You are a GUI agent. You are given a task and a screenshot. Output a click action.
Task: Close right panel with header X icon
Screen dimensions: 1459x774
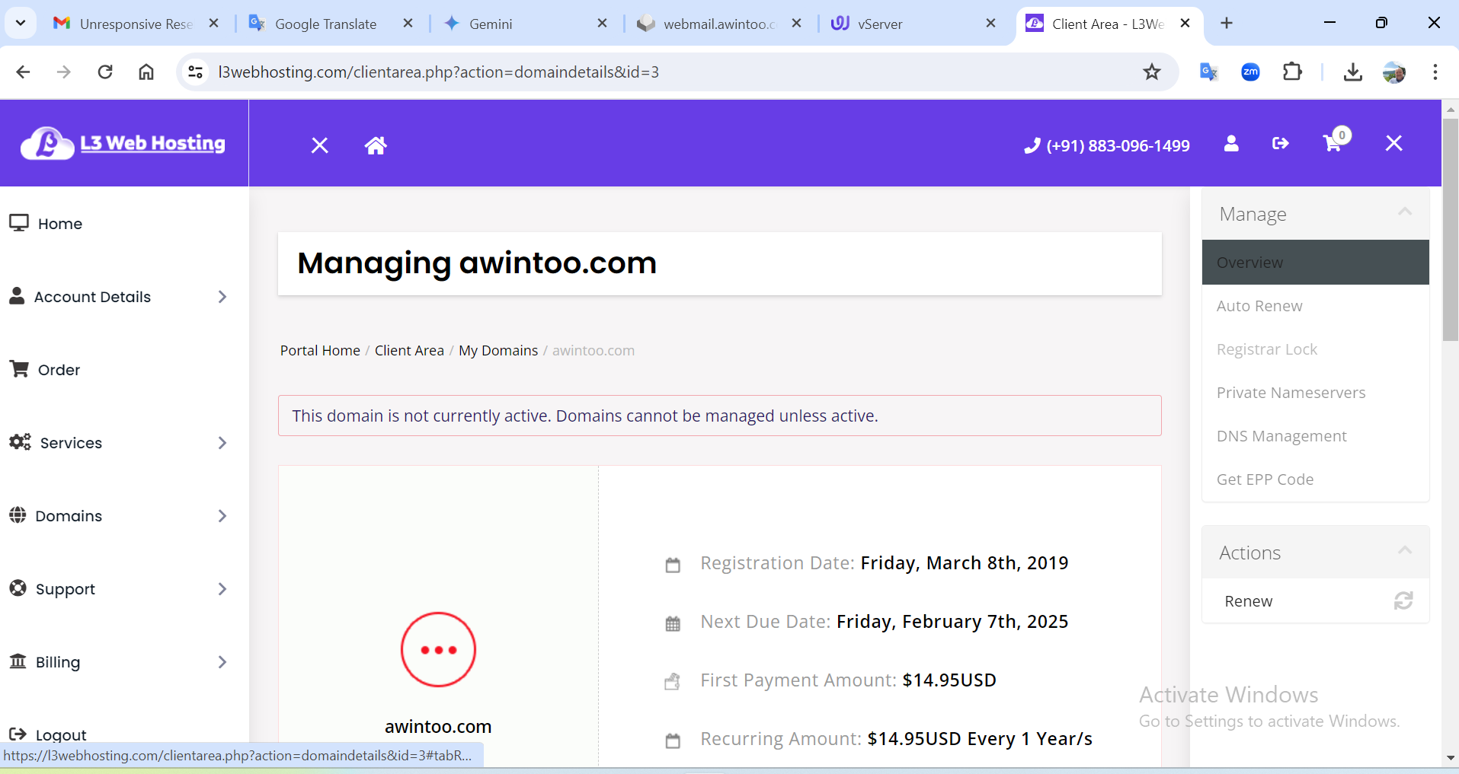point(1394,143)
